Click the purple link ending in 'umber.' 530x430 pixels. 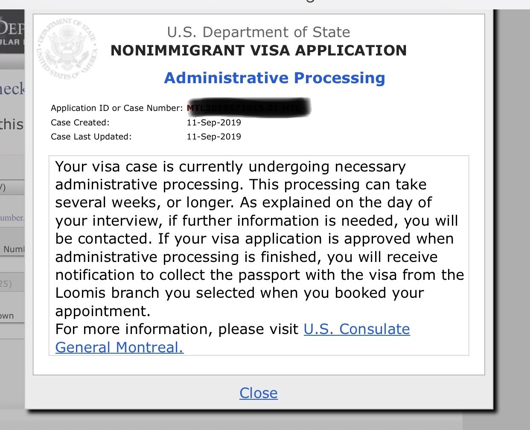pyautogui.click(x=12, y=218)
